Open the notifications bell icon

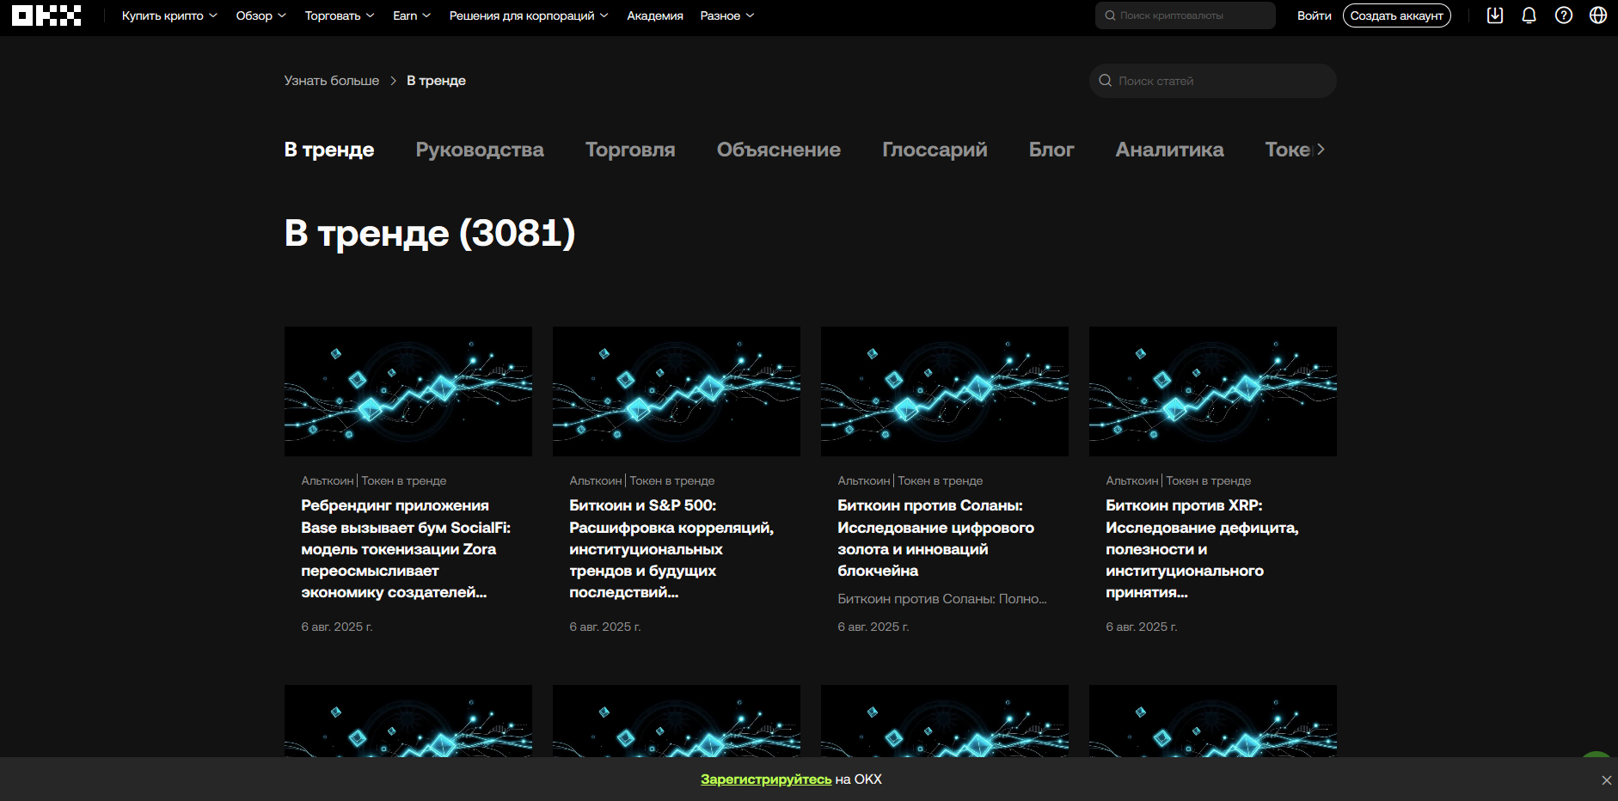(x=1529, y=15)
